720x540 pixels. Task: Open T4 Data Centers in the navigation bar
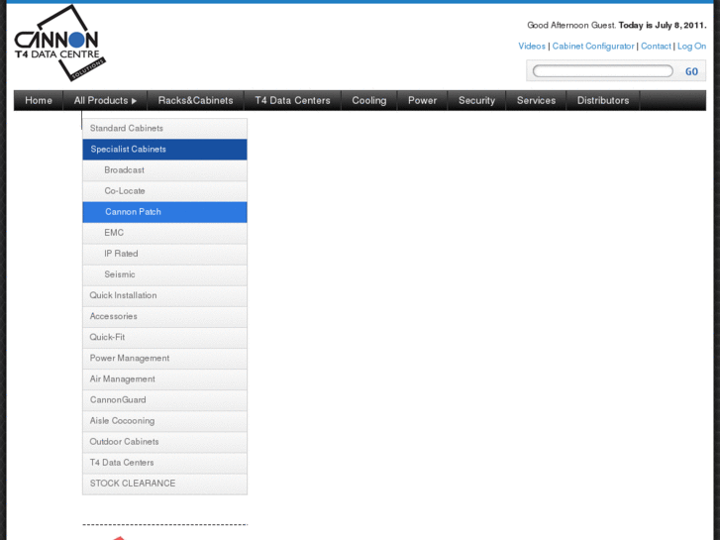pos(292,100)
